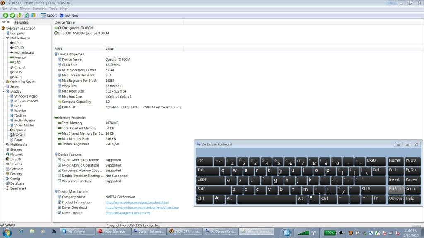This screenshot has height=238, width=424.
Task: Expand the Network tree node
Action: tap(3, 155)
